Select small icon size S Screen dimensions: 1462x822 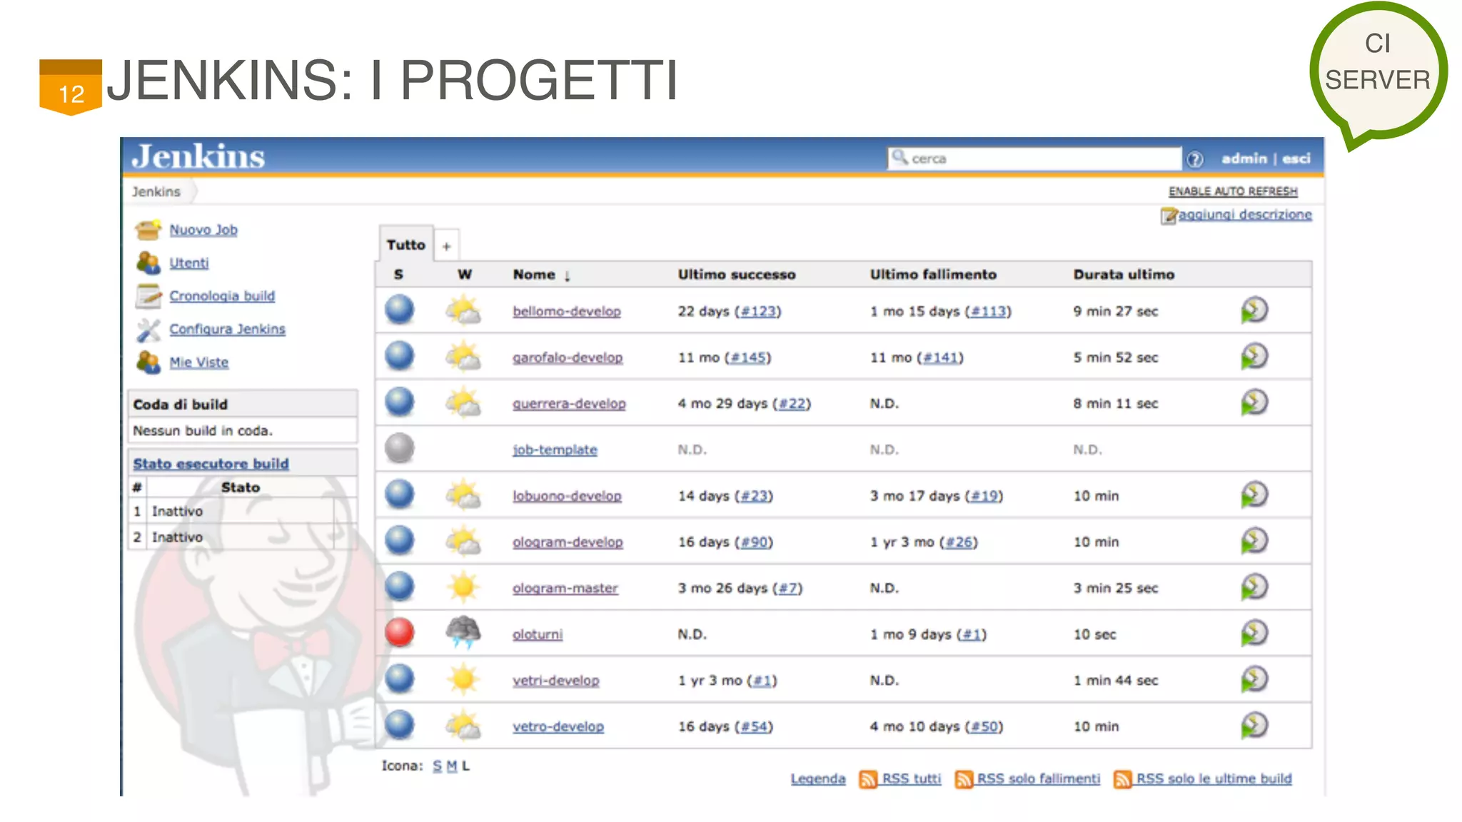(x=437, y=766)
